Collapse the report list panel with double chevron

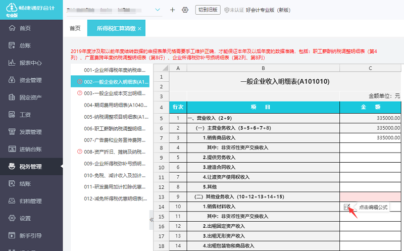151,220
